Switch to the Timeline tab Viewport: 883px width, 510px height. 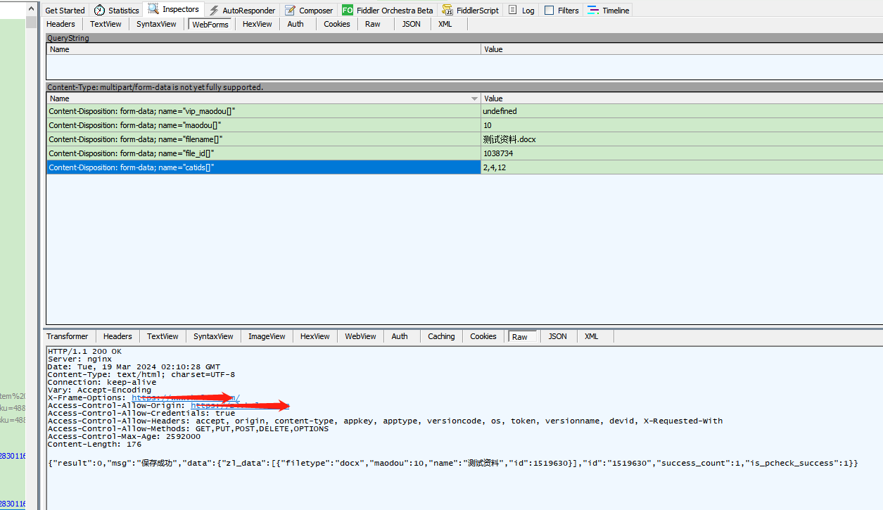coord(608,10)
